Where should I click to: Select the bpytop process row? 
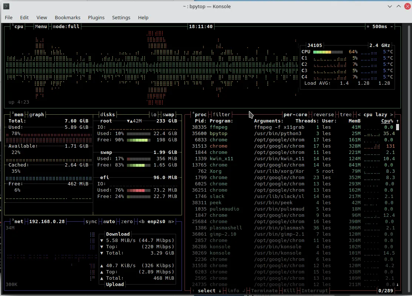[293, 134]
